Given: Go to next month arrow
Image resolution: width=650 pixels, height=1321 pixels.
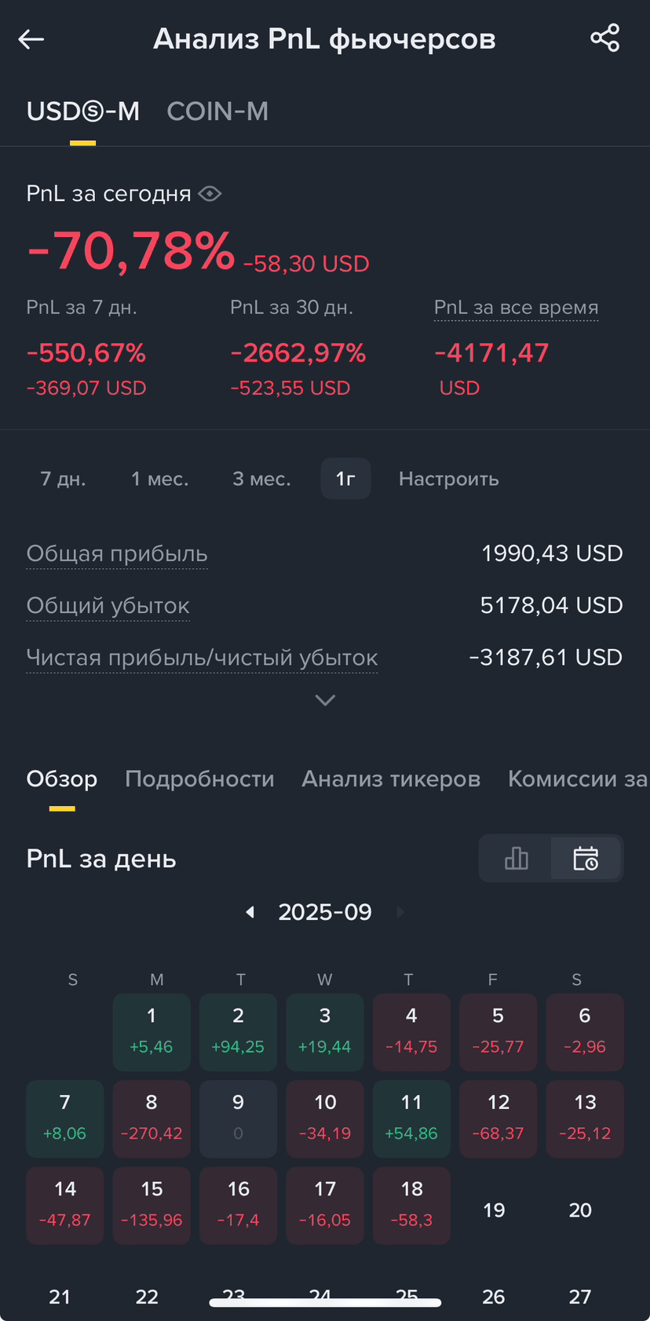Looking at the screenshot, I should 400,912.
